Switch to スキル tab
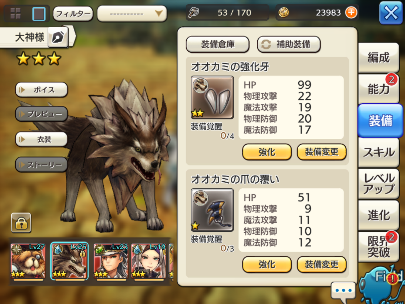The height and width of the screenshot is (304, 405). point(379,152)
